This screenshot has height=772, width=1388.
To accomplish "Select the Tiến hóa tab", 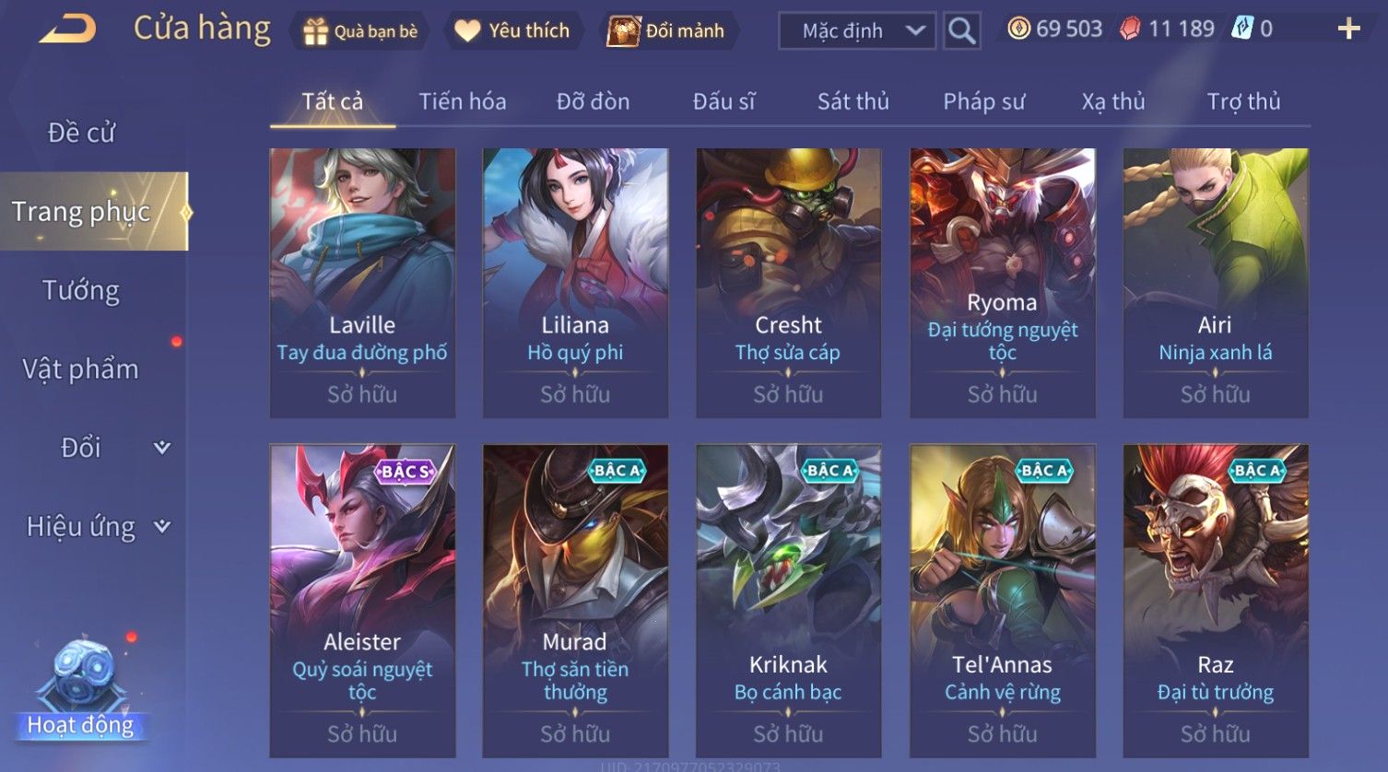I will pos(463,101).
